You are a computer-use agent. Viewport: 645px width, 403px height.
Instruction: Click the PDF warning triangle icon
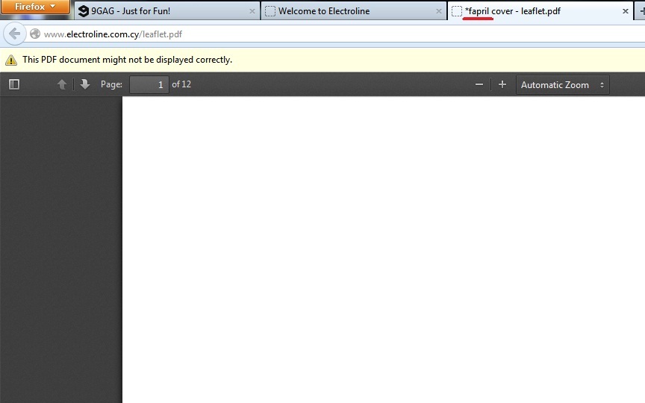tap(11, 60)
